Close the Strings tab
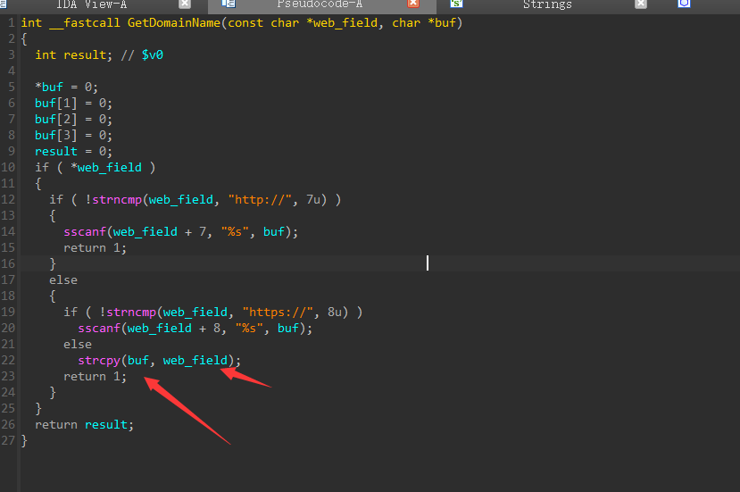This screenshot has width=740, height=492. point(640,4)
